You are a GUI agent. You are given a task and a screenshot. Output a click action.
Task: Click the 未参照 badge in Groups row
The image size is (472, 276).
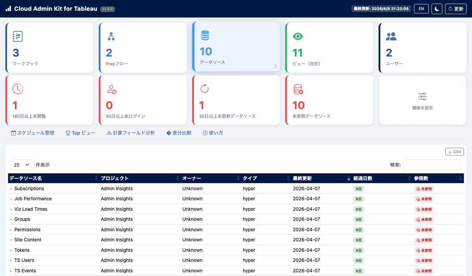[x=424, y=219]
